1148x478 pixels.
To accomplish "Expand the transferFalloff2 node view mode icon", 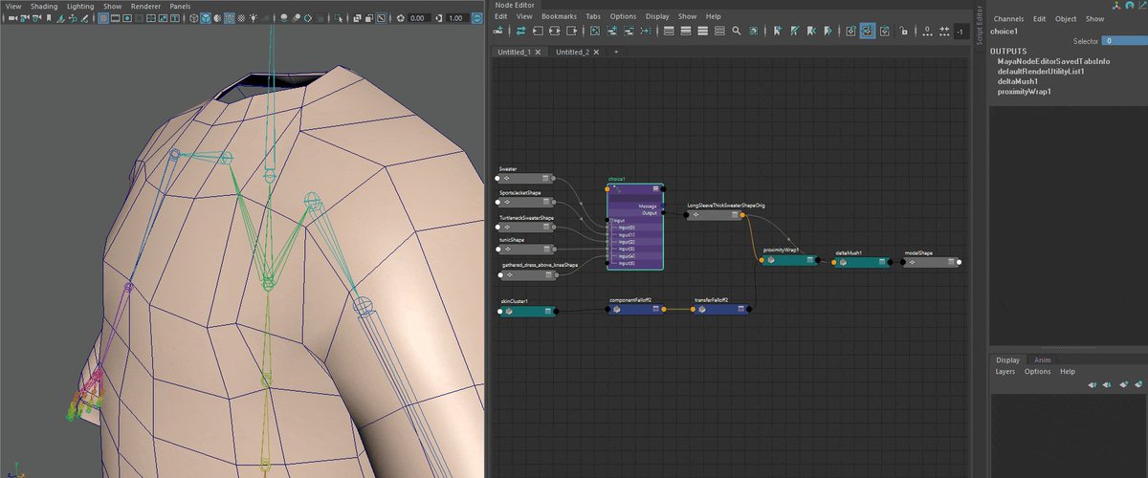I will [740, 309].
